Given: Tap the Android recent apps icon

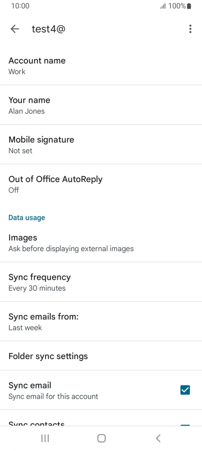Looking at the screenshot, I should pyautogui.click(x=45, y=438).
